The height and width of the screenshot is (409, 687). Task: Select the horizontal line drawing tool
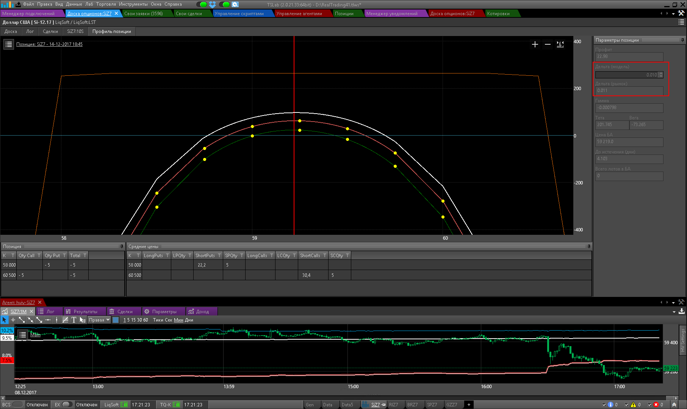(x=48, y=320)
